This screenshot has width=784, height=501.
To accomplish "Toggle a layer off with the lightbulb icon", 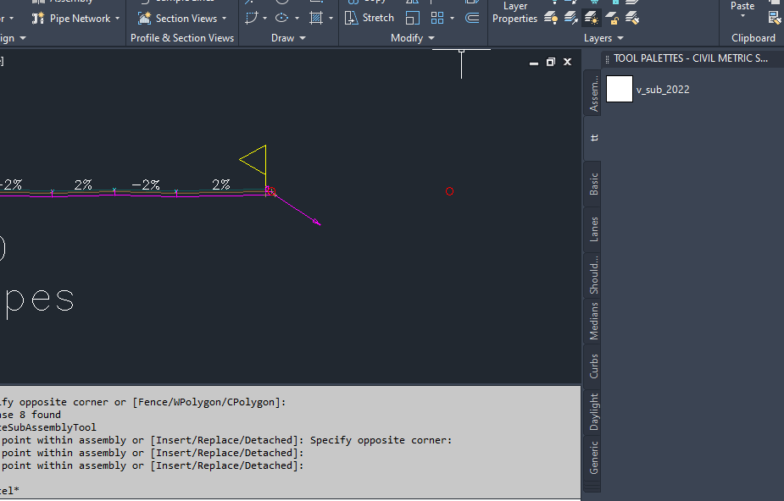I will [x=551, y=18].
